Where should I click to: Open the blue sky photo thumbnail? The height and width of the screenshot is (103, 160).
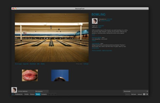pyautogui.click(x=60, y=76)
